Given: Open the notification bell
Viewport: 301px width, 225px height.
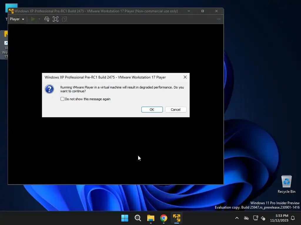Looking at the screenshot, I should (293, 218).
